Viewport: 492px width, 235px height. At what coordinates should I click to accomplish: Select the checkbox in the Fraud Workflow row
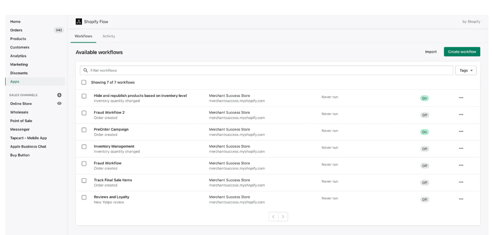click(84, 164)
